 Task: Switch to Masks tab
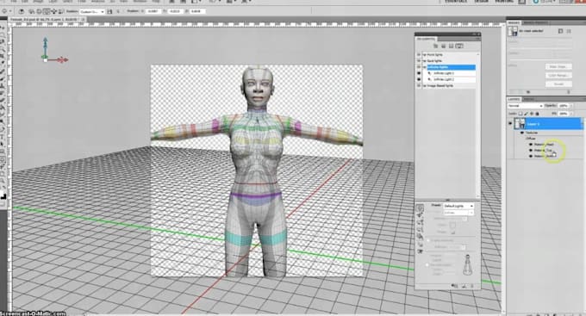(x=513, y=22)
